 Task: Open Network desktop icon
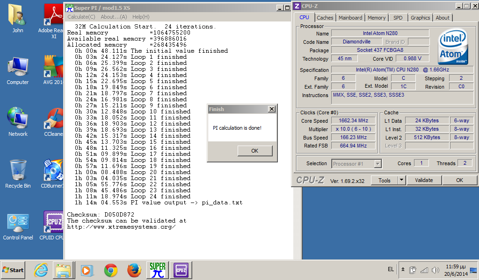17,122
